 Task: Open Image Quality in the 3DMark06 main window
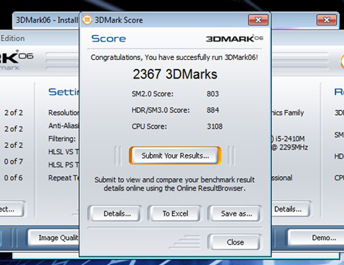(54, 238)
